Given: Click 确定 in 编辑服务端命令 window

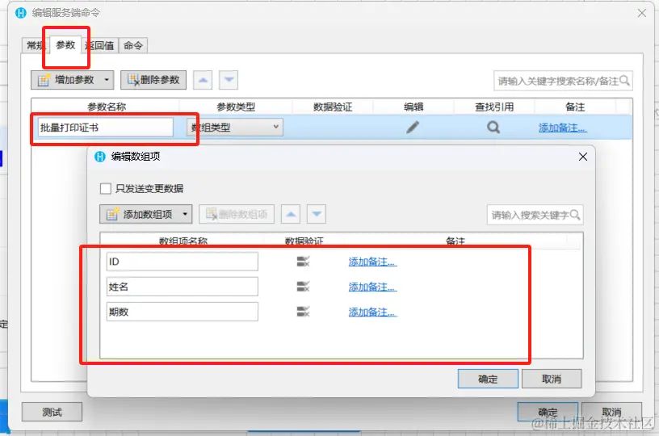Looking at the screenshot, I should 548,412.
